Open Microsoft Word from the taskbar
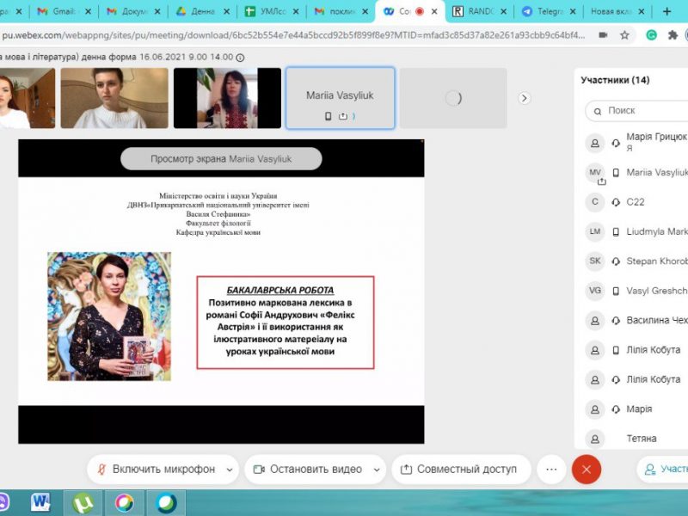The width and height of the screenshot is (688, 516). [x=41, y=501]
